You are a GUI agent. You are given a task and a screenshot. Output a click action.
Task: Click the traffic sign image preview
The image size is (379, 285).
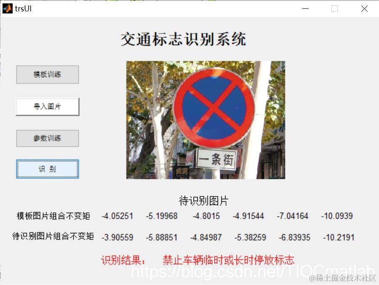206,120
